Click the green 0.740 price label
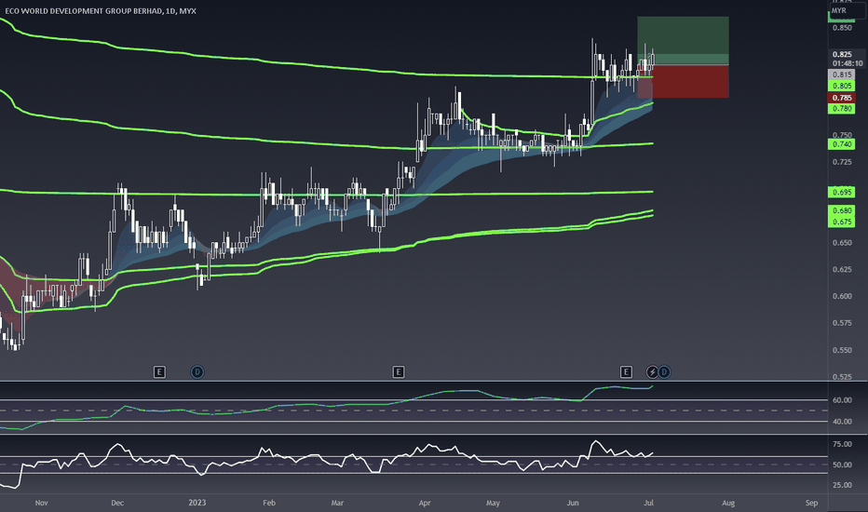Viewport: 868px width, 512px height. 842,144
